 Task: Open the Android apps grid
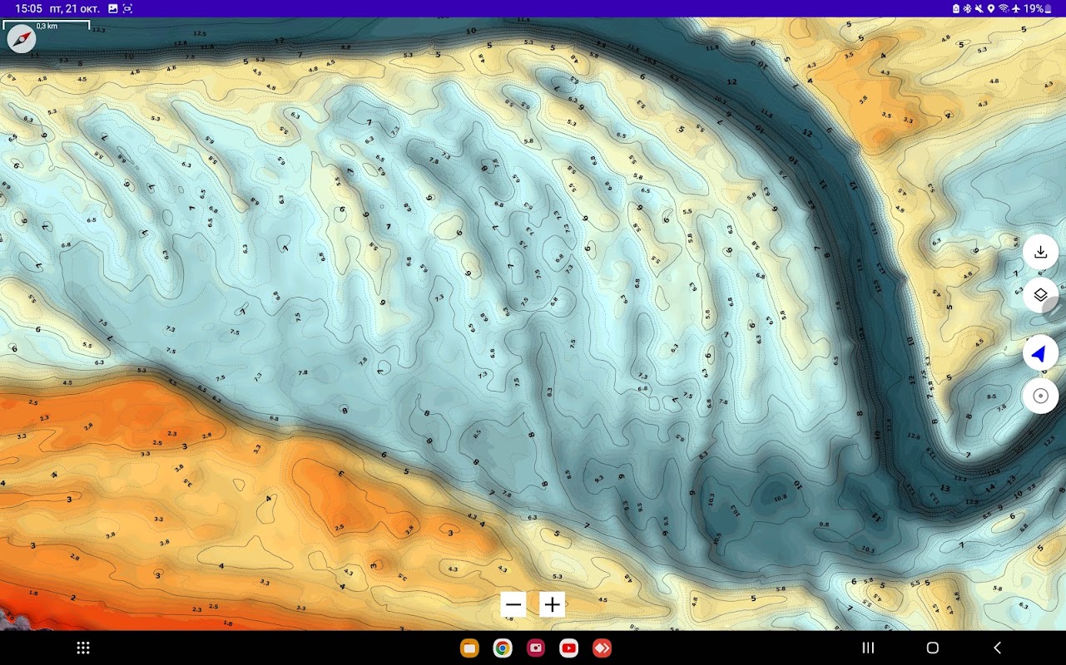[x=83, y=648]
